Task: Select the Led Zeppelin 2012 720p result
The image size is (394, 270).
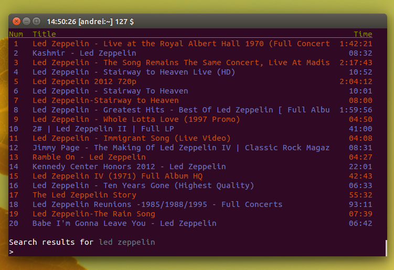Action: tap(84, 81)
